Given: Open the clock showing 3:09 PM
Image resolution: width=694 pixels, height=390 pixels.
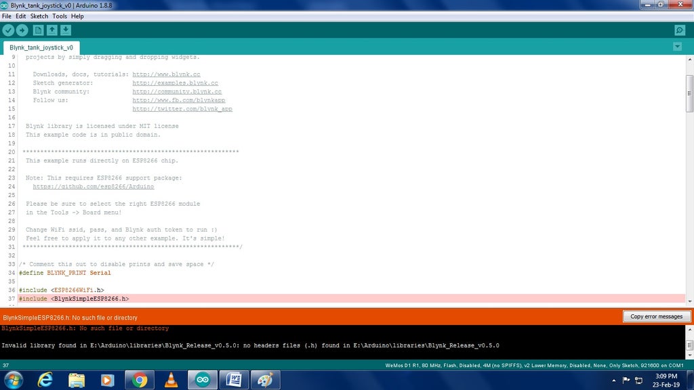Looking at the screenshot, I should point(666,381).
